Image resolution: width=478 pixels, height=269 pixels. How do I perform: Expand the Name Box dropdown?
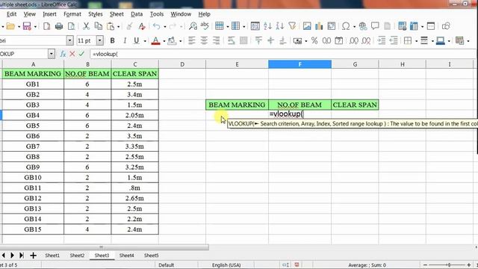coord(52,54)
